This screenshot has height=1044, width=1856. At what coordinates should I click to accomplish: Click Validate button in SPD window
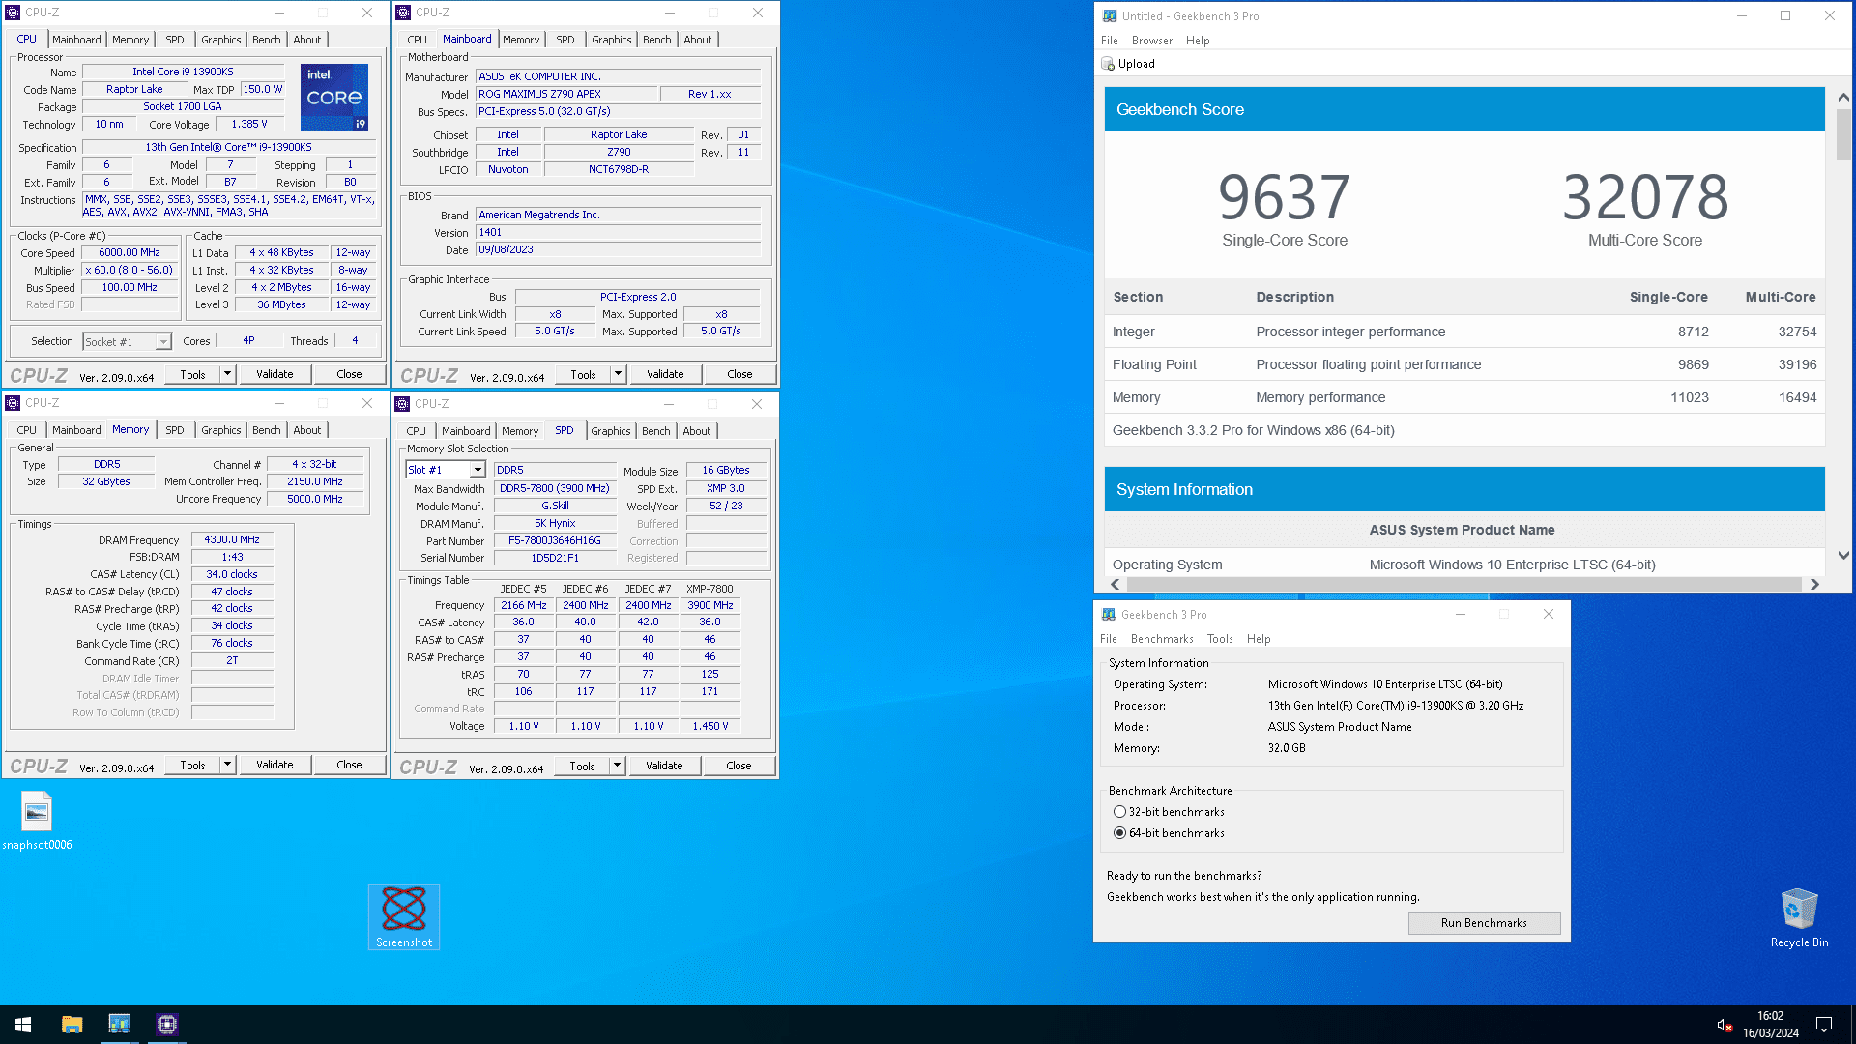click(664, 766)
